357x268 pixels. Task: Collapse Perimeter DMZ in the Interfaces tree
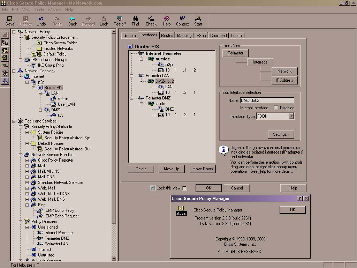pos(131,98)
